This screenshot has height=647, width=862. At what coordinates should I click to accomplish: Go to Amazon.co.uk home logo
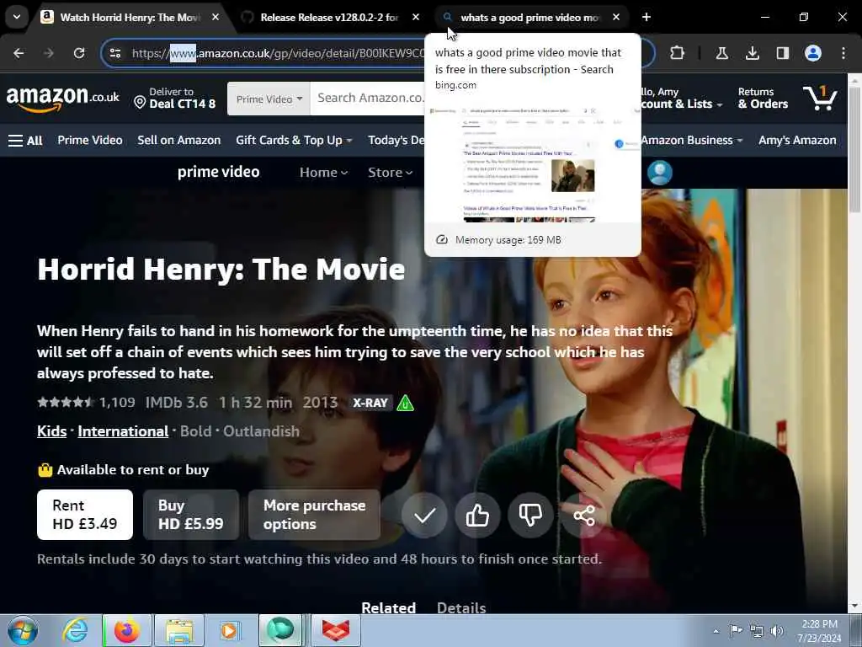click(x=62, y=99)
